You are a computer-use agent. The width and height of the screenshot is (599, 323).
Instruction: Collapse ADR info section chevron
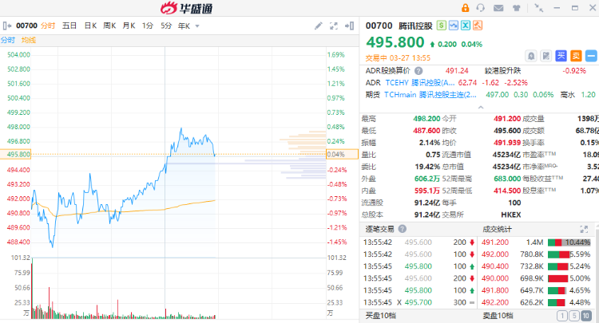tap(481, 107)
